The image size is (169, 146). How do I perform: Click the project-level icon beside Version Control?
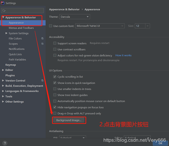click(42, 81)
